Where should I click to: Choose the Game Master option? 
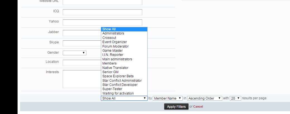click(112, 51)
